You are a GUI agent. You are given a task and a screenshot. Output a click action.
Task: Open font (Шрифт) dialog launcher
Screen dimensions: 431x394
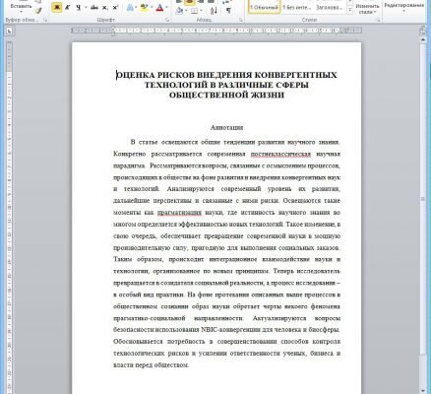click(x=168, y=20)
